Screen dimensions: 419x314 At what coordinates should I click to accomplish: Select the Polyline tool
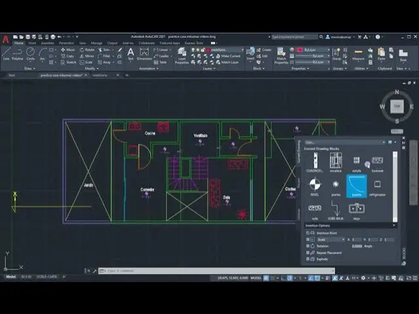coord(18,54)
